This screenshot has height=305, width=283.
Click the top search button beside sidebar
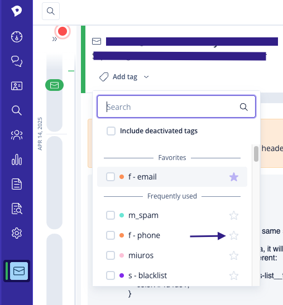pos(51,11)
